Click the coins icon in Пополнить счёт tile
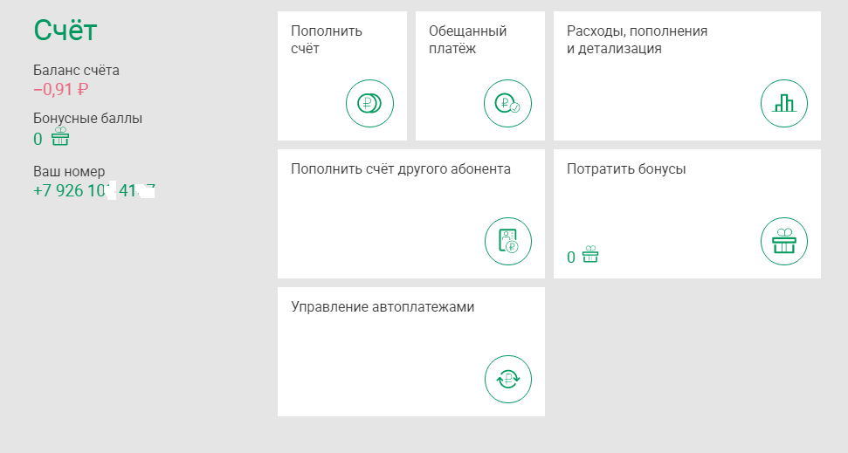Viewport: 848px width, 453px height. click(369, 103)
